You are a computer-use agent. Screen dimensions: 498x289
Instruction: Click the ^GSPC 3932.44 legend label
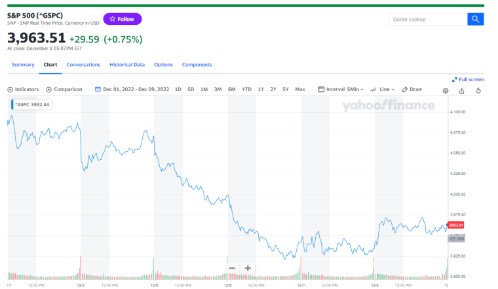tap(31, 104)
